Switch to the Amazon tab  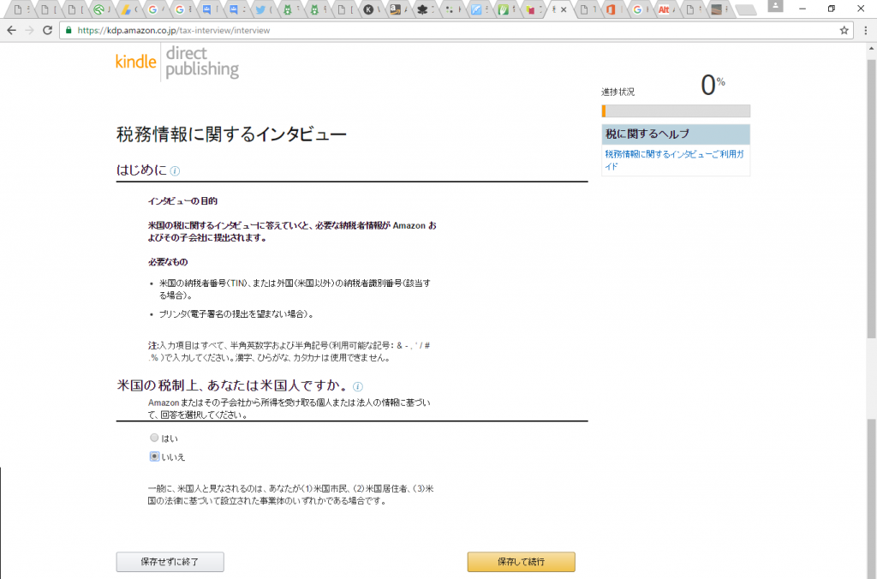click(x=396, y=9)
